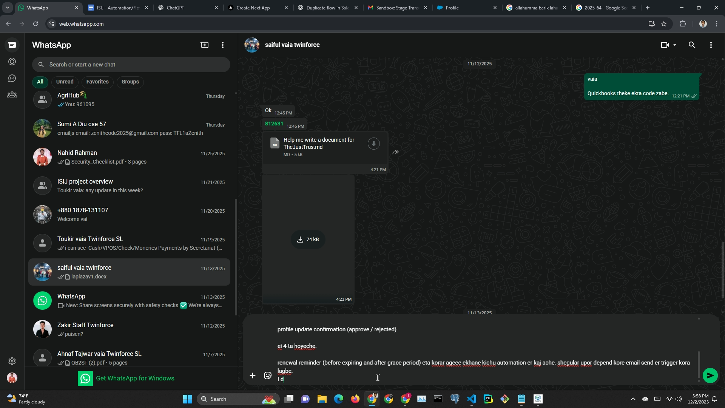Viewport: 725px width, 408px height.
Task: Open the emoji picker
Action: pos(268,376)
